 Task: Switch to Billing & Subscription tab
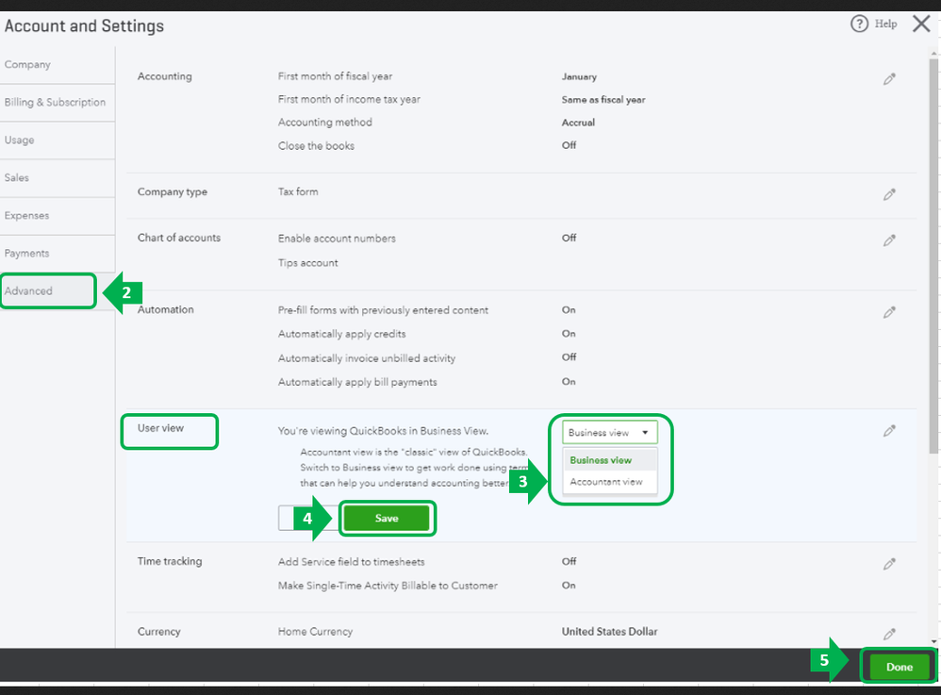tap(56, 102)
